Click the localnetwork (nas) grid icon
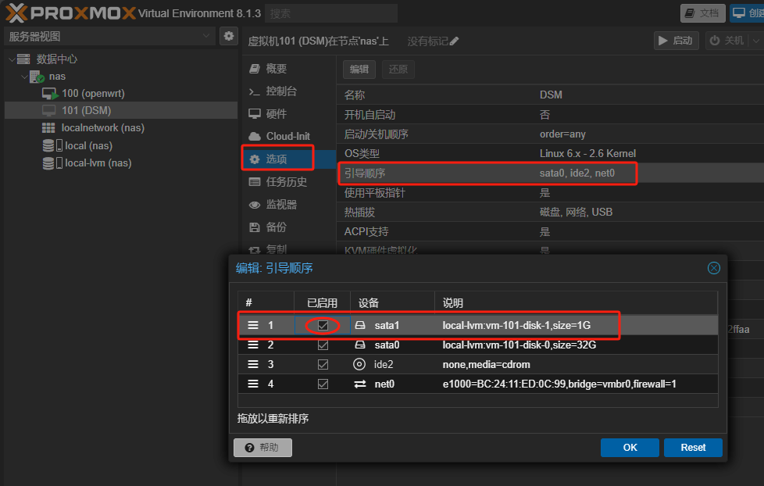Image resolution: width=764 pixels, height=486 pixels. (48, 128)
